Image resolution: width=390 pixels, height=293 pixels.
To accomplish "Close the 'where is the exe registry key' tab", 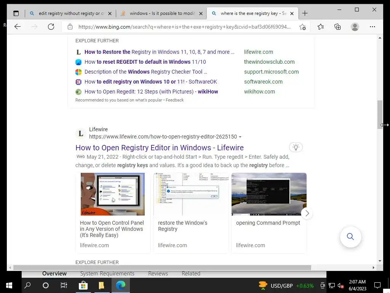I will tap(292, 13).
